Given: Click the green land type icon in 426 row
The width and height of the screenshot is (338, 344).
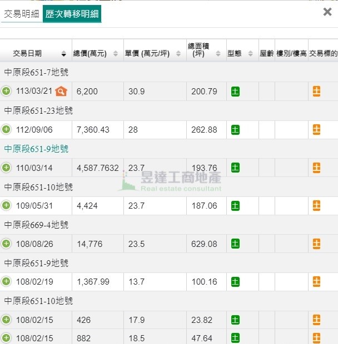Looking at the screenshot, I should (x=235, y=320).
